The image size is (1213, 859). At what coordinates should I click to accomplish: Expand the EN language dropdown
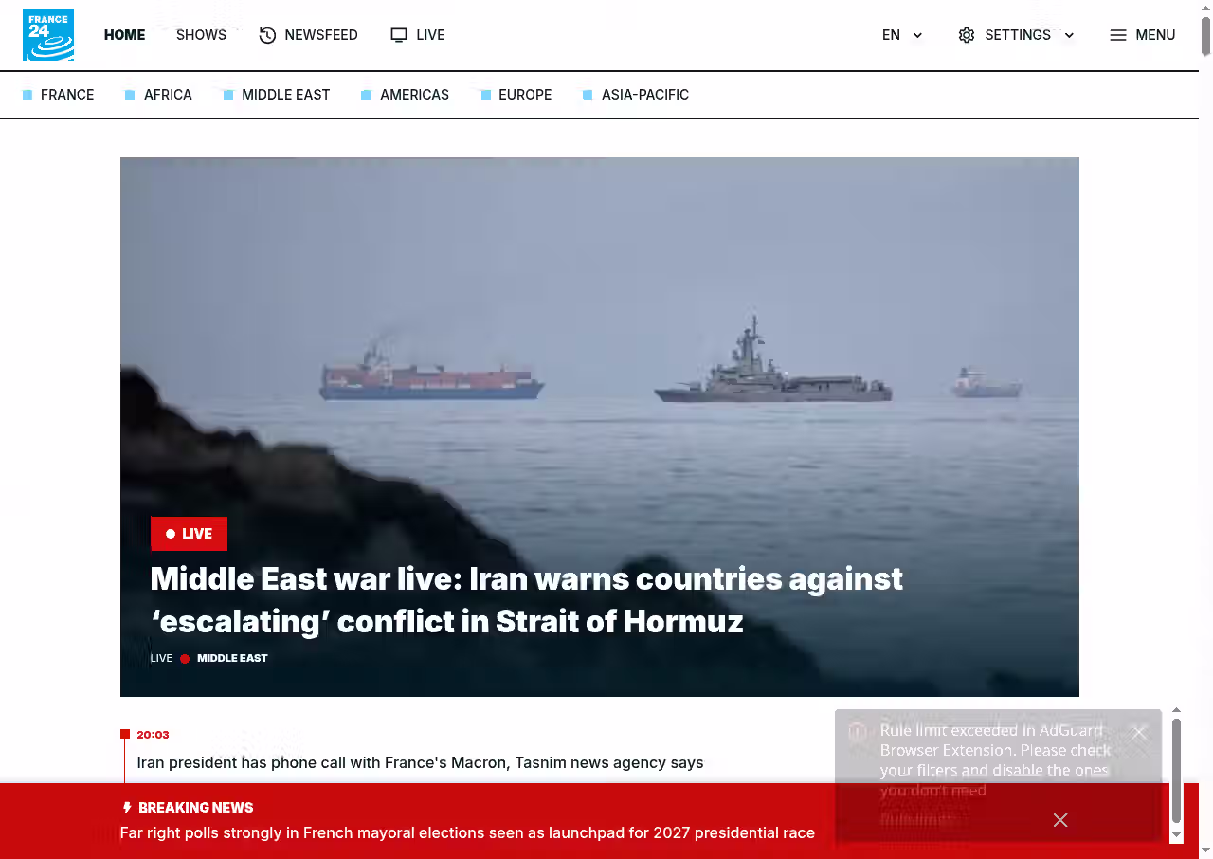(902, 35)
